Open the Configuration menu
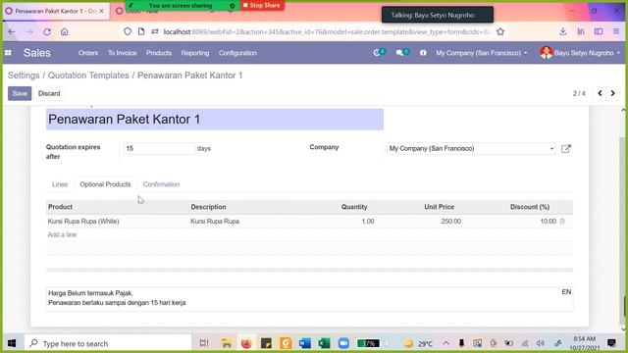This screenshot has width=628, height=353. pos(237,53)
